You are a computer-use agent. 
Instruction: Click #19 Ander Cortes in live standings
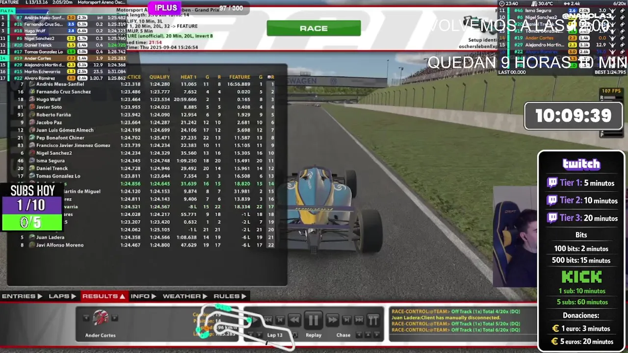63,58
